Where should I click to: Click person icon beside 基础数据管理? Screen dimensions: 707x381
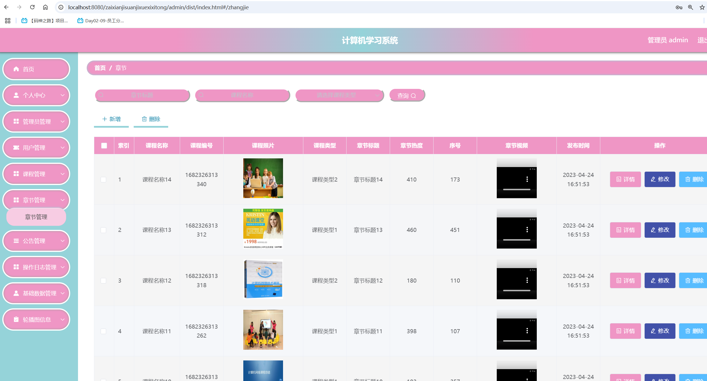coord(16,293)
